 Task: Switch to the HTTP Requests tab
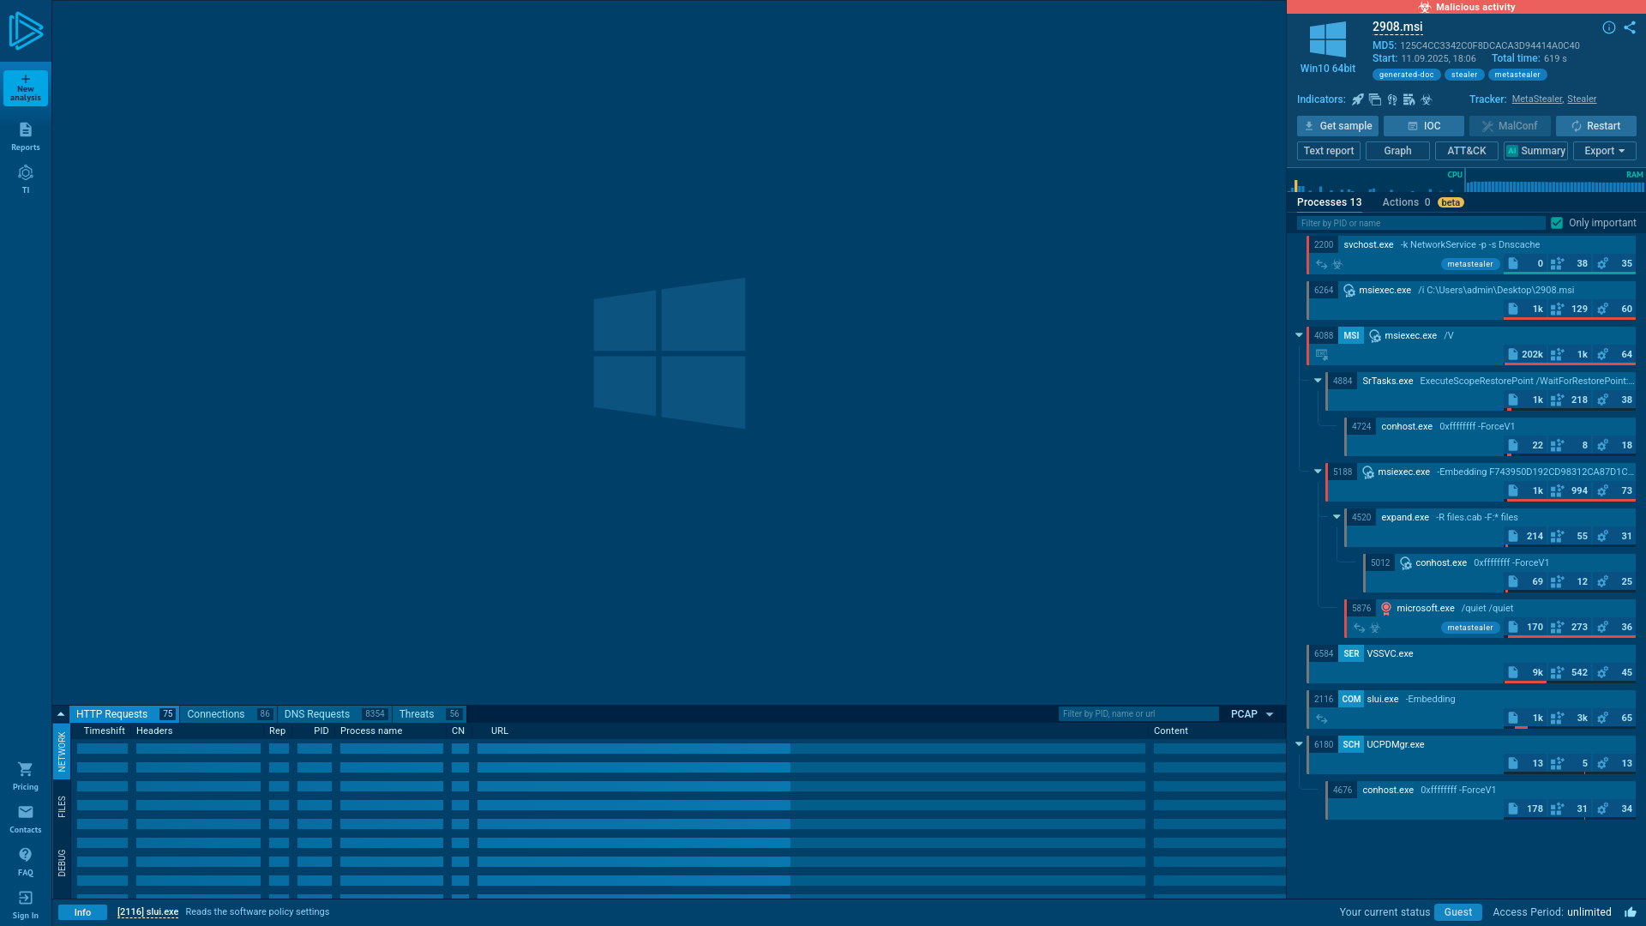(x=123, y=714)
